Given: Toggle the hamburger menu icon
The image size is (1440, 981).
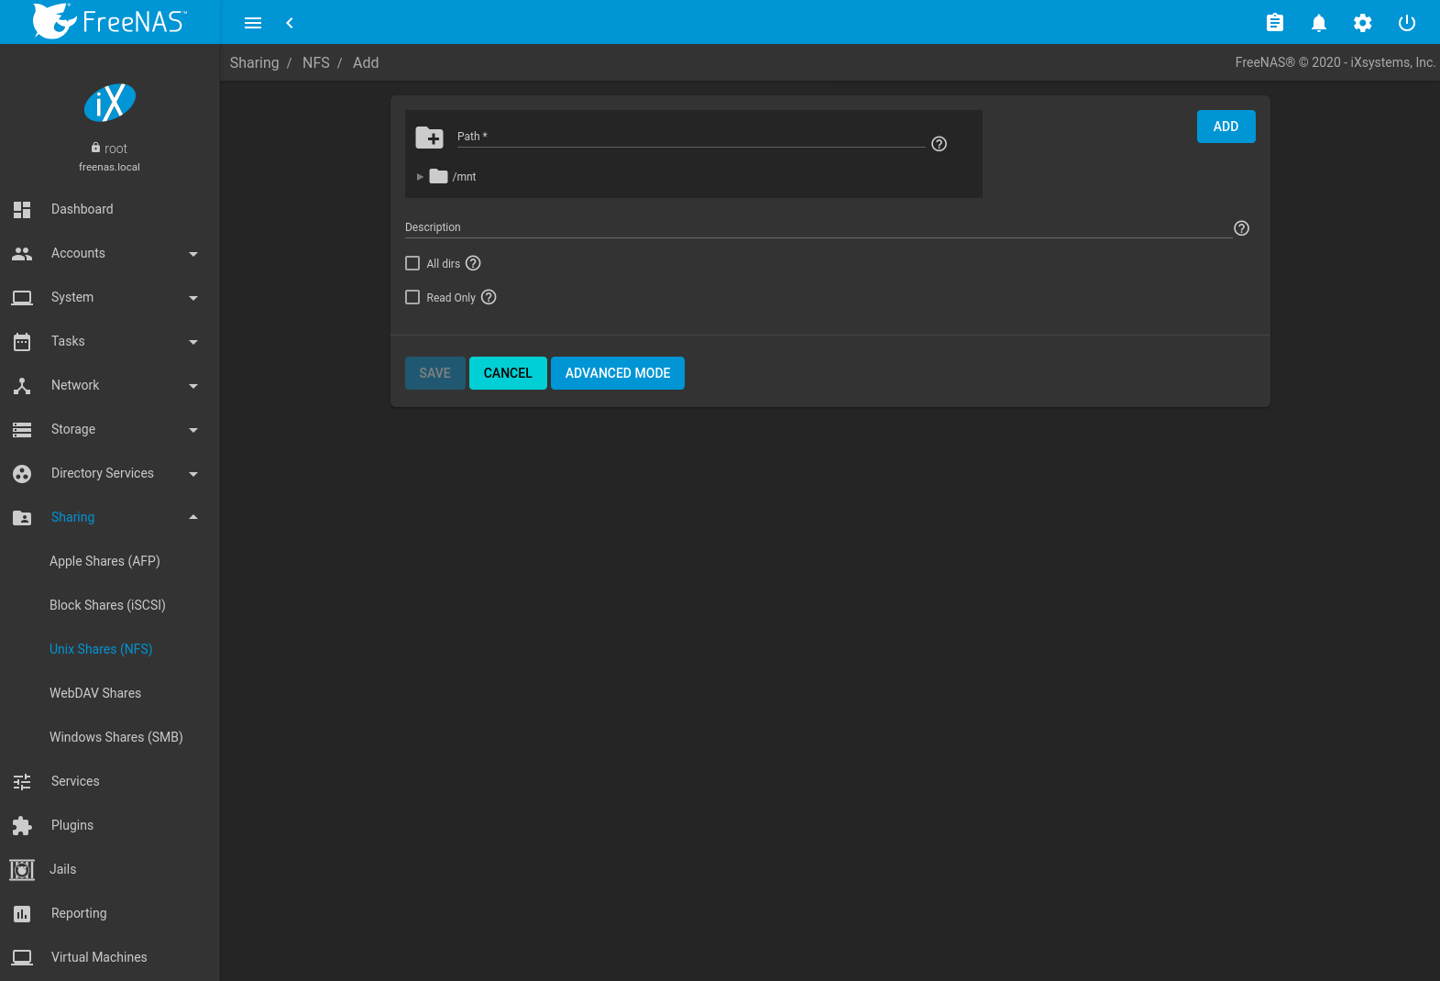Looking at the screenshot, I should (x=253, y=23).
